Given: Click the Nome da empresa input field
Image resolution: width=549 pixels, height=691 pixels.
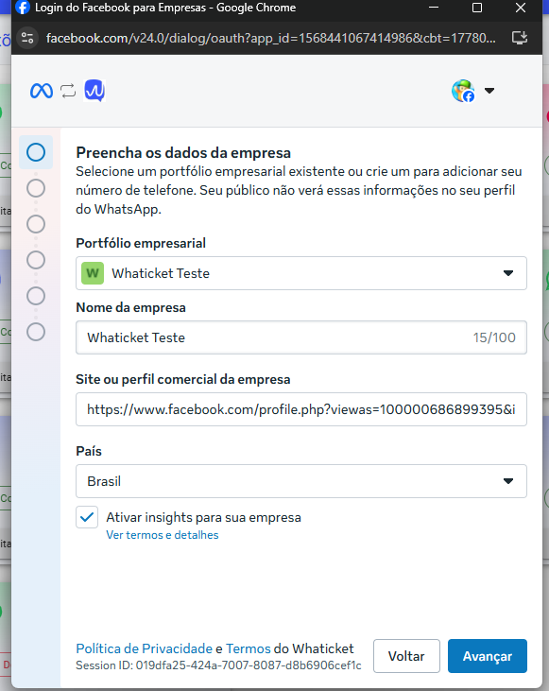Looking at the screenshot, I should pos(301,337).
